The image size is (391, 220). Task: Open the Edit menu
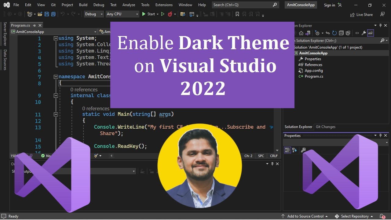(28, 5)
